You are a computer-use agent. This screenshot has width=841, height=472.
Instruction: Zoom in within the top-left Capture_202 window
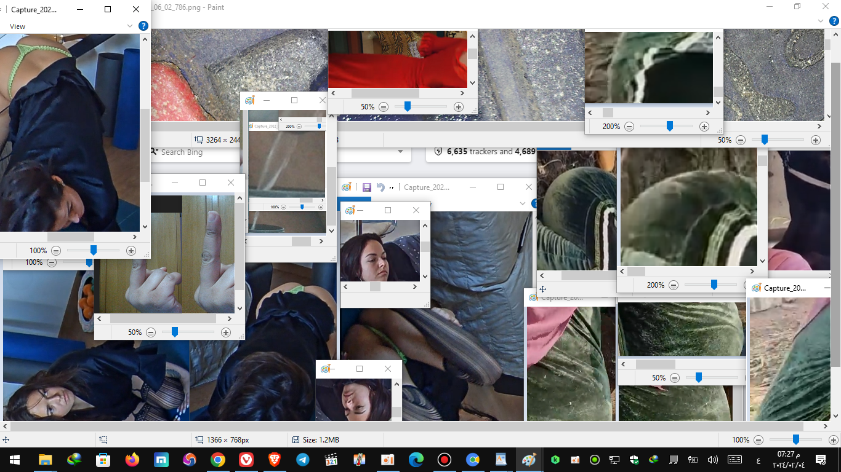(131, 251)
